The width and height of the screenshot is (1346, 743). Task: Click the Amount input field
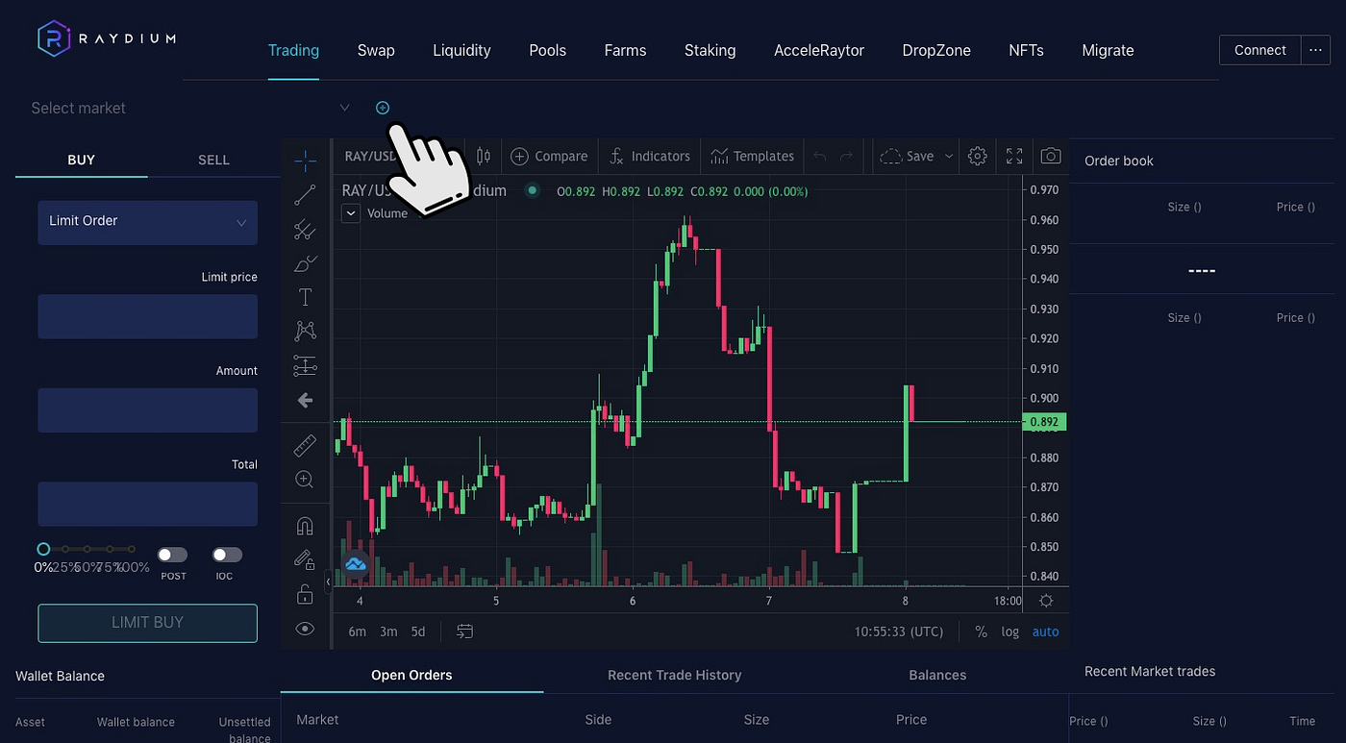click(147, 410)
